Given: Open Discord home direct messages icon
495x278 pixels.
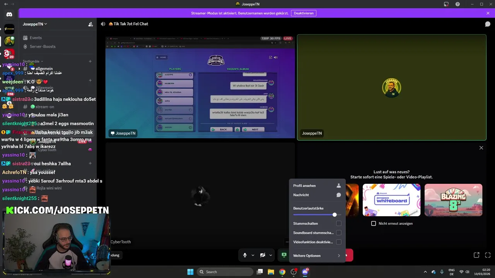Looking at the screenshot, I should coord(9,15).
